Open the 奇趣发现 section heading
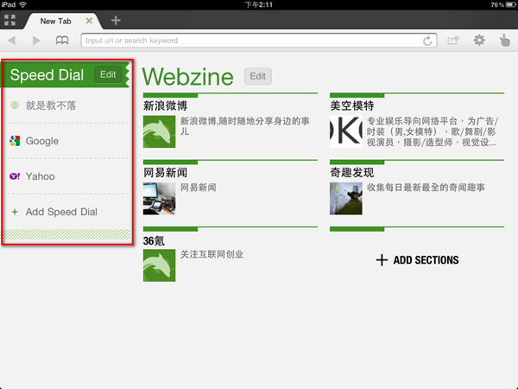 352,173
